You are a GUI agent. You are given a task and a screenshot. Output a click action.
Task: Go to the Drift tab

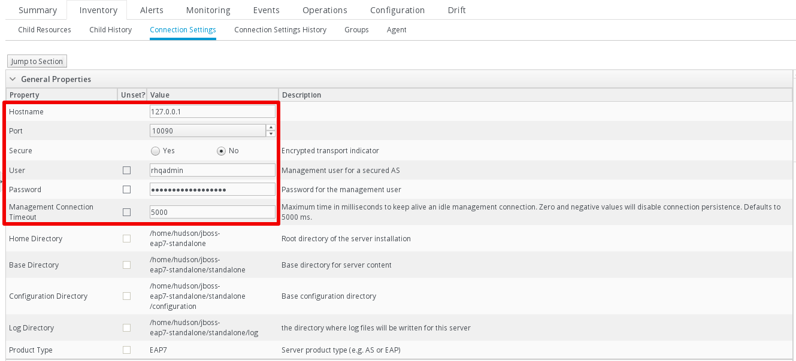coord(456,10)
